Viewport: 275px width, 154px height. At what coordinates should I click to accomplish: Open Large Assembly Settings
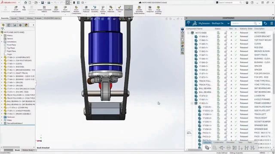tap(158, 10)
